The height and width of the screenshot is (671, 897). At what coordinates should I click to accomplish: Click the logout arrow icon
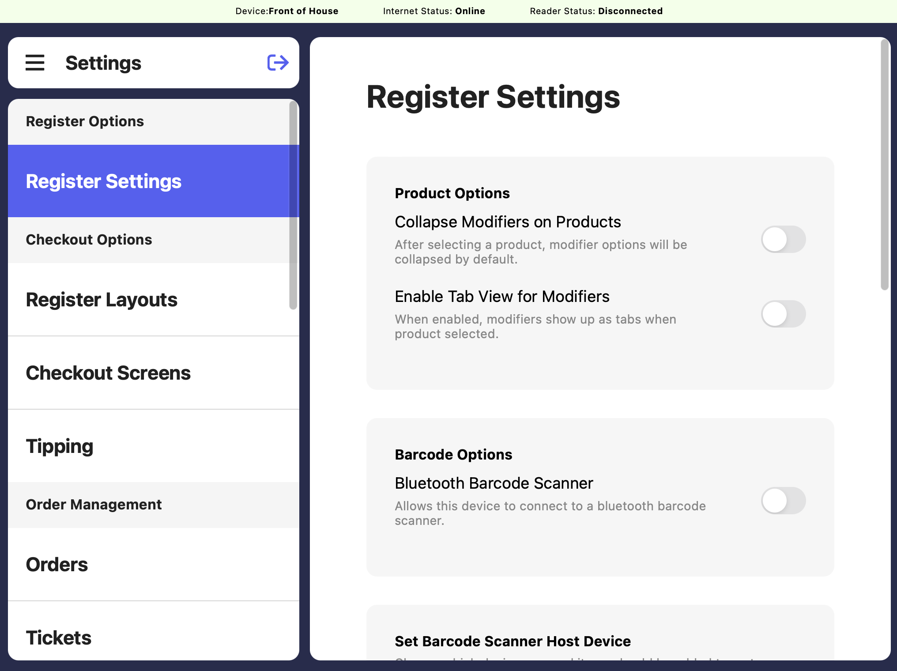pyautogui.click(x=278, y=63)
